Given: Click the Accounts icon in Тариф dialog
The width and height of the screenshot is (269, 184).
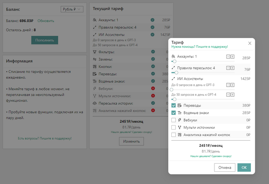Looking at the screenshot, I should tap(174, 57).
